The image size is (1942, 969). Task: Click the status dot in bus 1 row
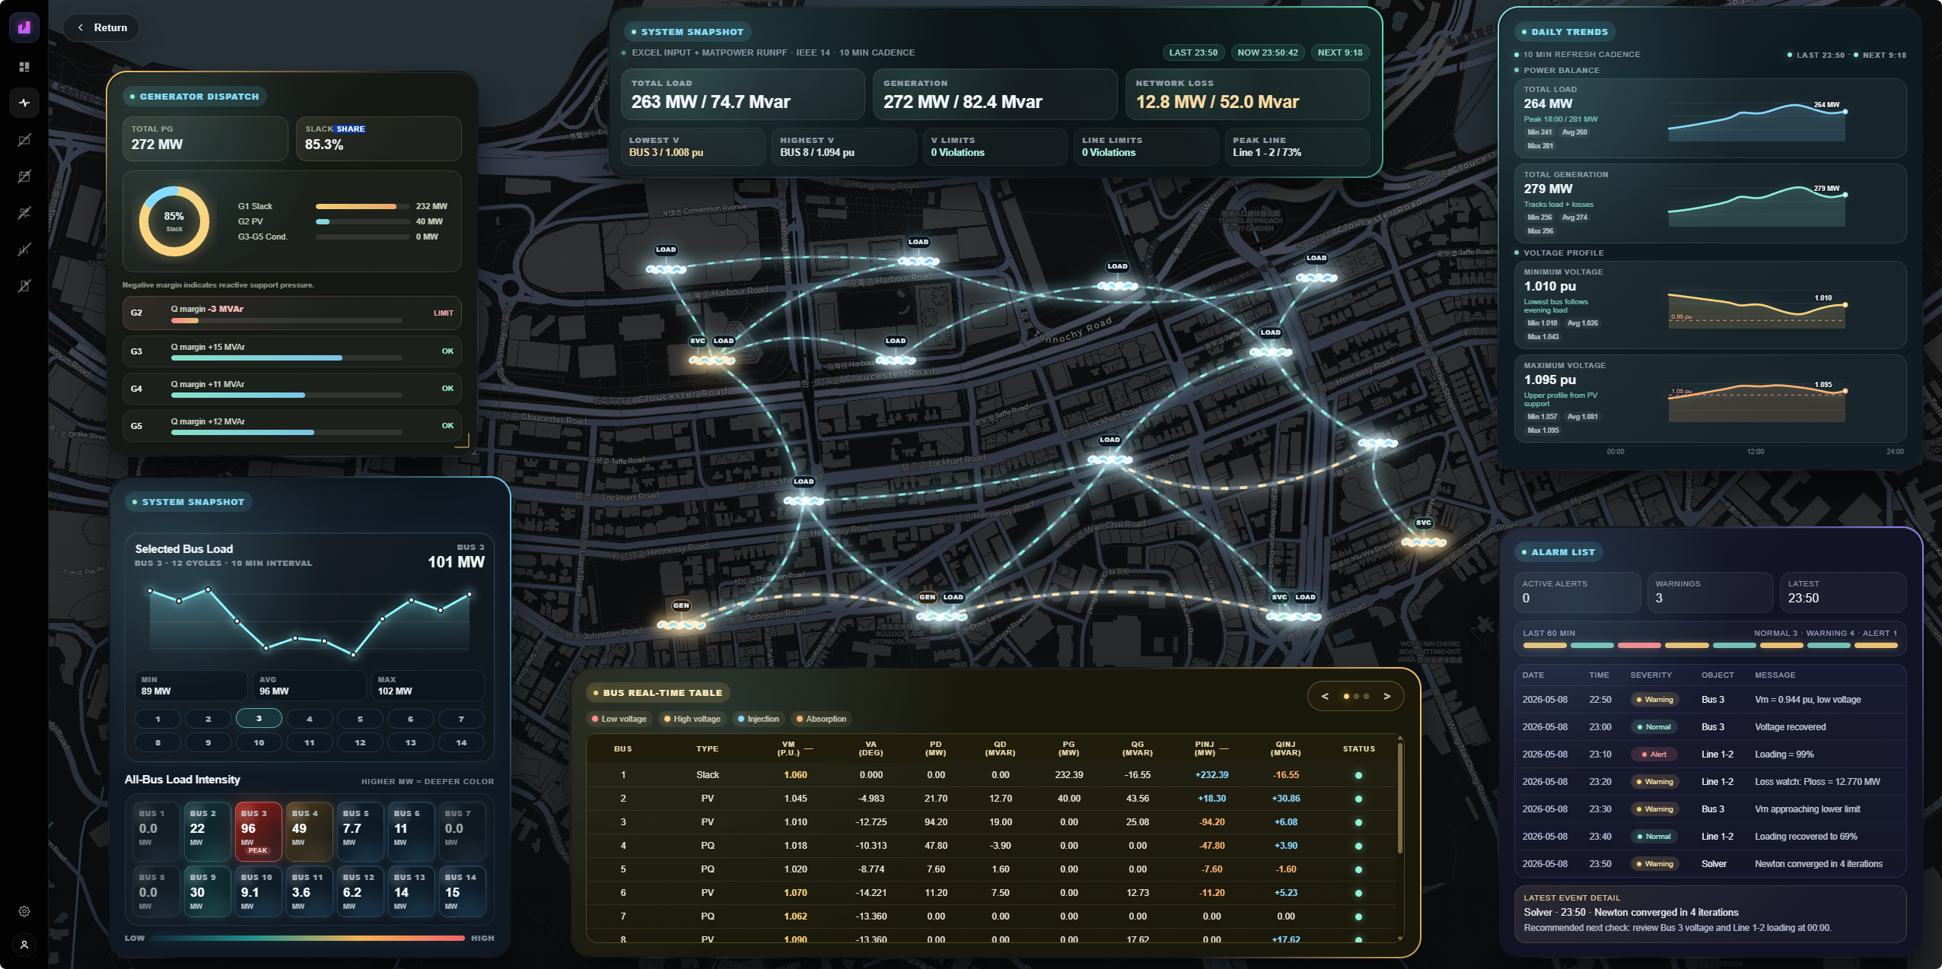pos(1358,775)
